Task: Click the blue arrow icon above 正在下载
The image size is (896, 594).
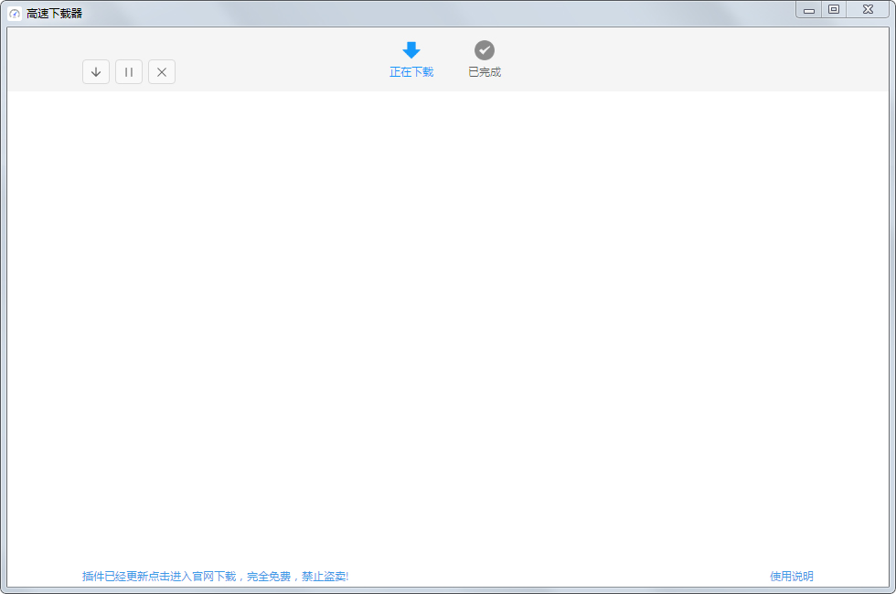Action: 411,51
